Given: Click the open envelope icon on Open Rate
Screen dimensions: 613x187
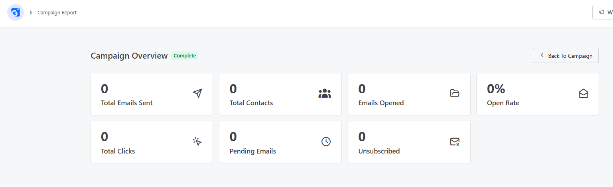Looking at the screenshot, I should [583, 94].
